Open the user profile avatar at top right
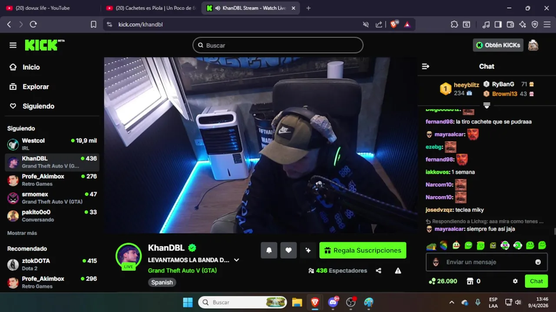 click(x=533, y=45)
